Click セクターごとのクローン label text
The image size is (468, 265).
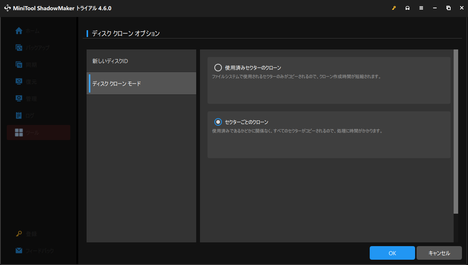coord(246,122)
